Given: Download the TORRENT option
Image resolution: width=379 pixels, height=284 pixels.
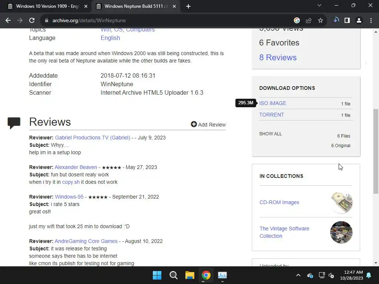Looking at the screenshot, I should point(271,115).
